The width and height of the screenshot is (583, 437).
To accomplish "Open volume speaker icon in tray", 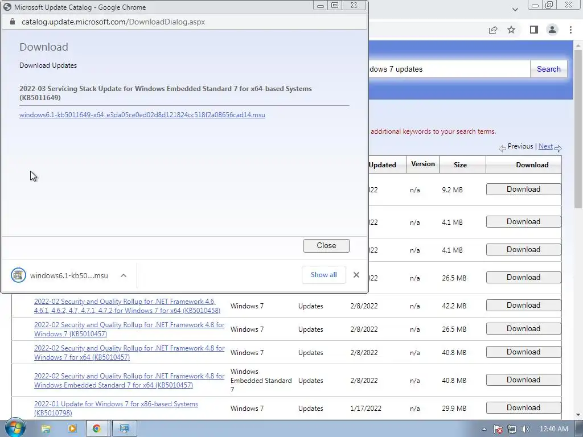I will pyautogui.click(x=525, y=429).
